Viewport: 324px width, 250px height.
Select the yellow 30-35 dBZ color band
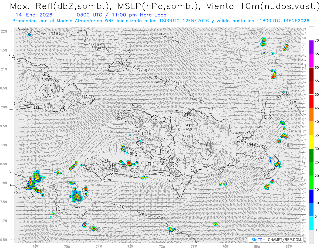tap(311, 142)
